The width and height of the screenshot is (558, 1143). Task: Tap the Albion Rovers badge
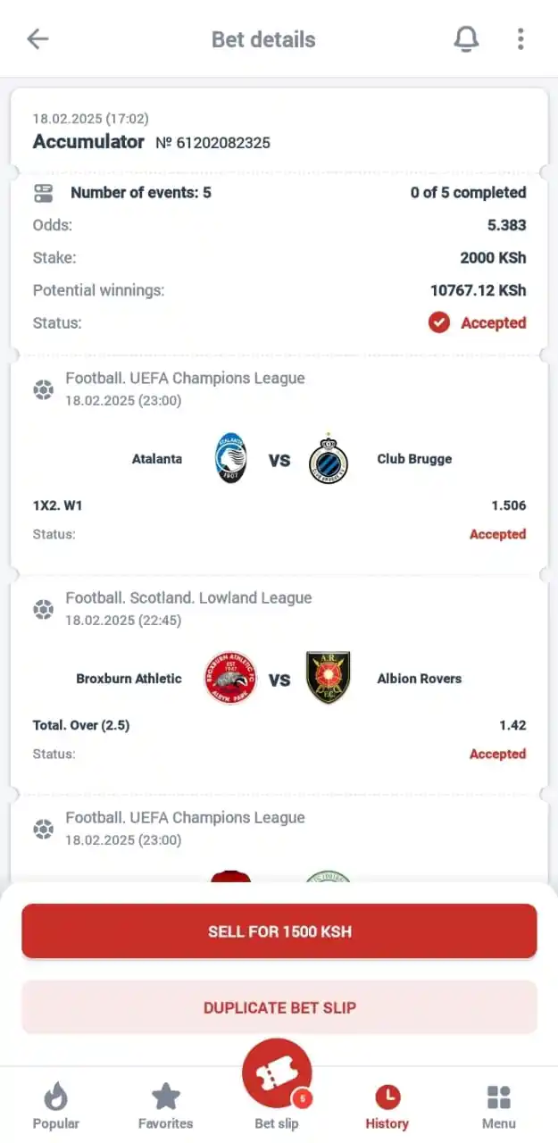point(328,679)
